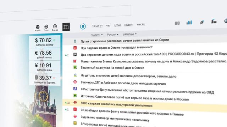Click source icon beside Путин headline
Screen dimensions: 227x127
(x=75, y=41)
